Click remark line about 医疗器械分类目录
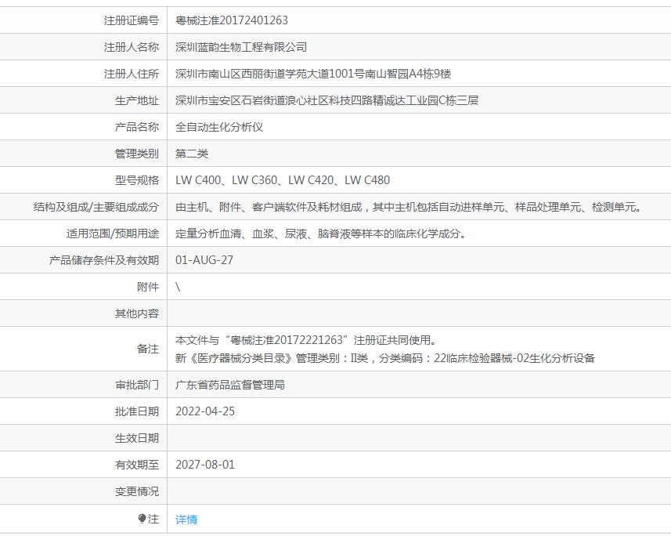The height and width of the screenshot is (536, 671). click(384, 358)
